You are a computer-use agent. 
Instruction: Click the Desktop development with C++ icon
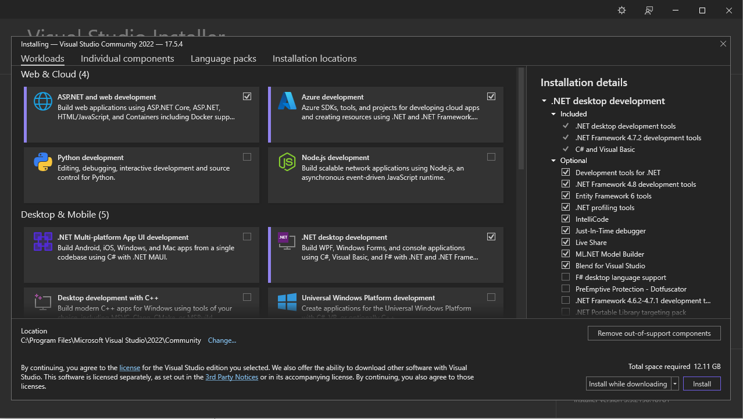[x=43, y=301]
